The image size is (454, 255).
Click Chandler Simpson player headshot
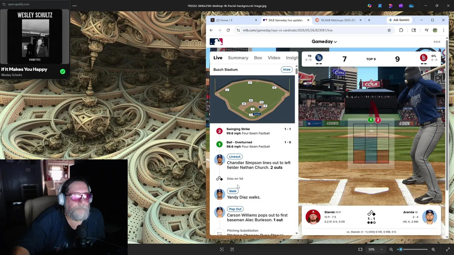point(220,160)
